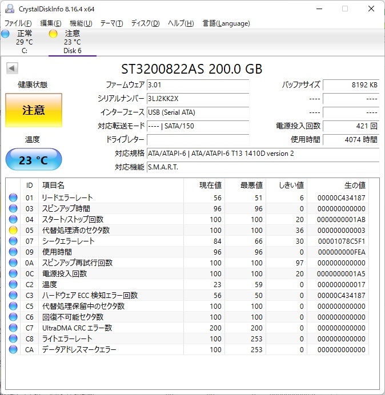Click the ID column header
This screenshot has height=395, width=385.
click(x=30, y=186)
